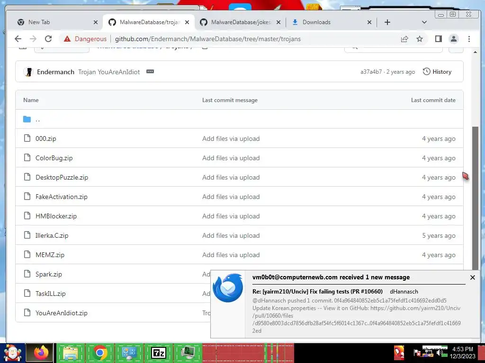Open the Endermanch author profile link

pyautogui.click(x=56, y=72)
